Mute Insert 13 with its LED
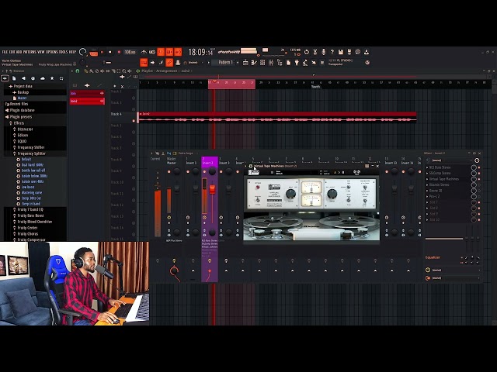This screenshot has width=497, height=372. [387, 172]
